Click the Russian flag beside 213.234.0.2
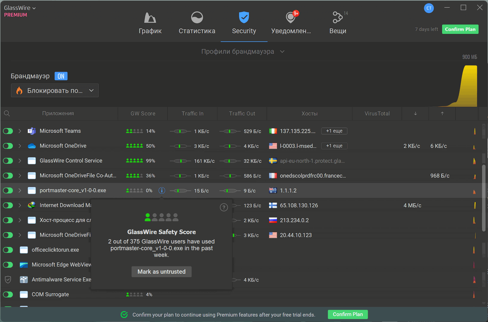The width and height of the screenshot is (488, 322). point(273,220)
